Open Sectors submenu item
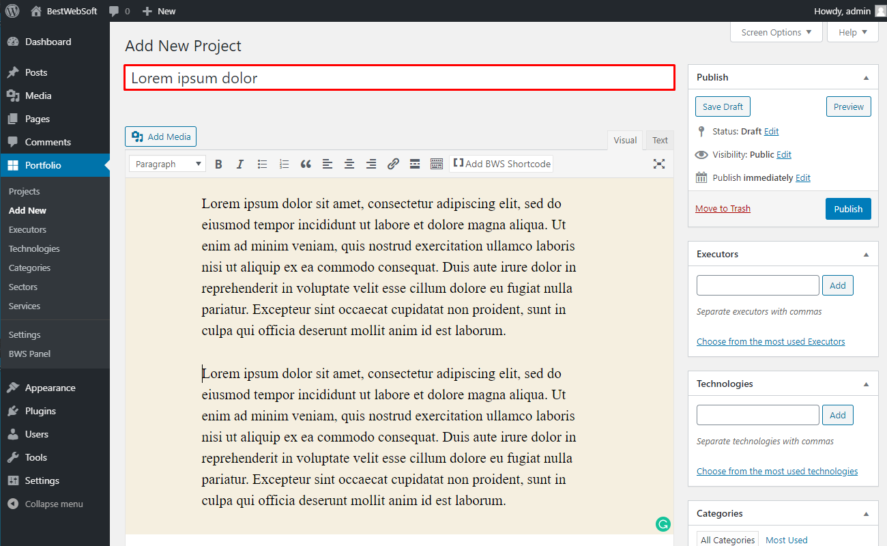This screenshot has width=887, height=546. (23, 287)
